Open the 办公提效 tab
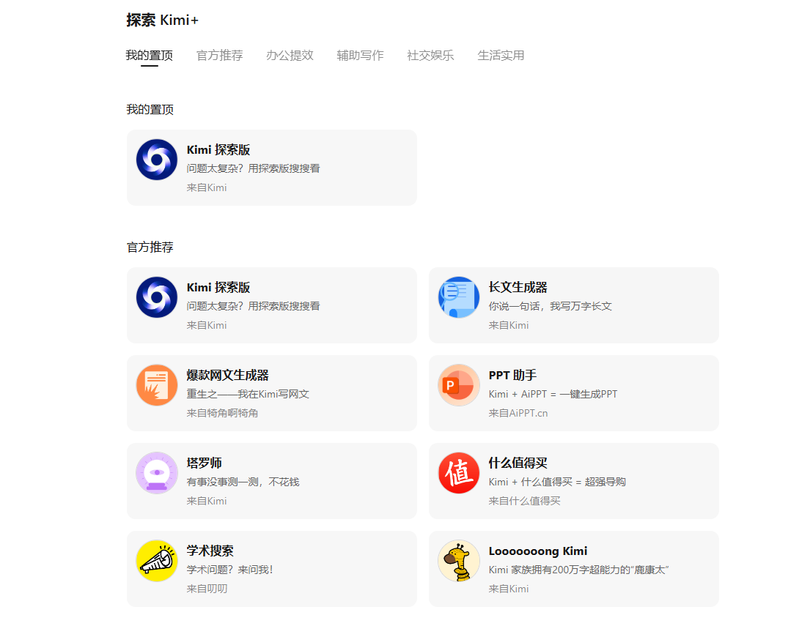Screen dimensions: 810x626 tap(290, 55)
